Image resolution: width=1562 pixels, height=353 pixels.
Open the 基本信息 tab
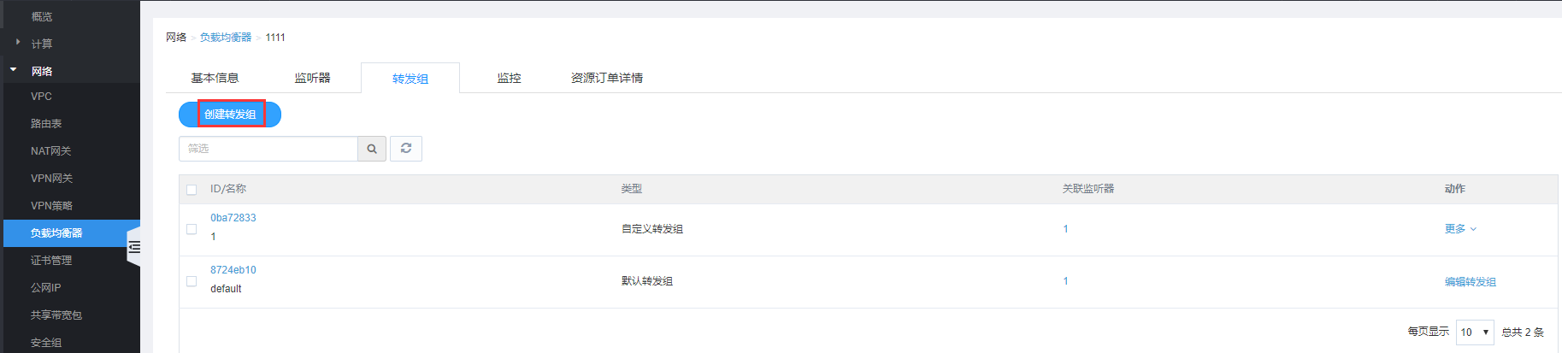[x=215, y=78]
